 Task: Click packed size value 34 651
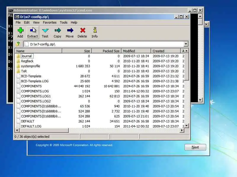(115, 121)
